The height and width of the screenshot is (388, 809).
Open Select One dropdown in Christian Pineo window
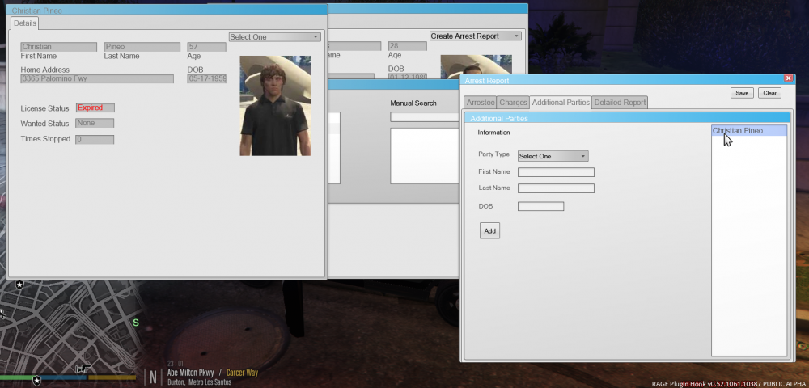pyautogui.click(x=274, y=37)
